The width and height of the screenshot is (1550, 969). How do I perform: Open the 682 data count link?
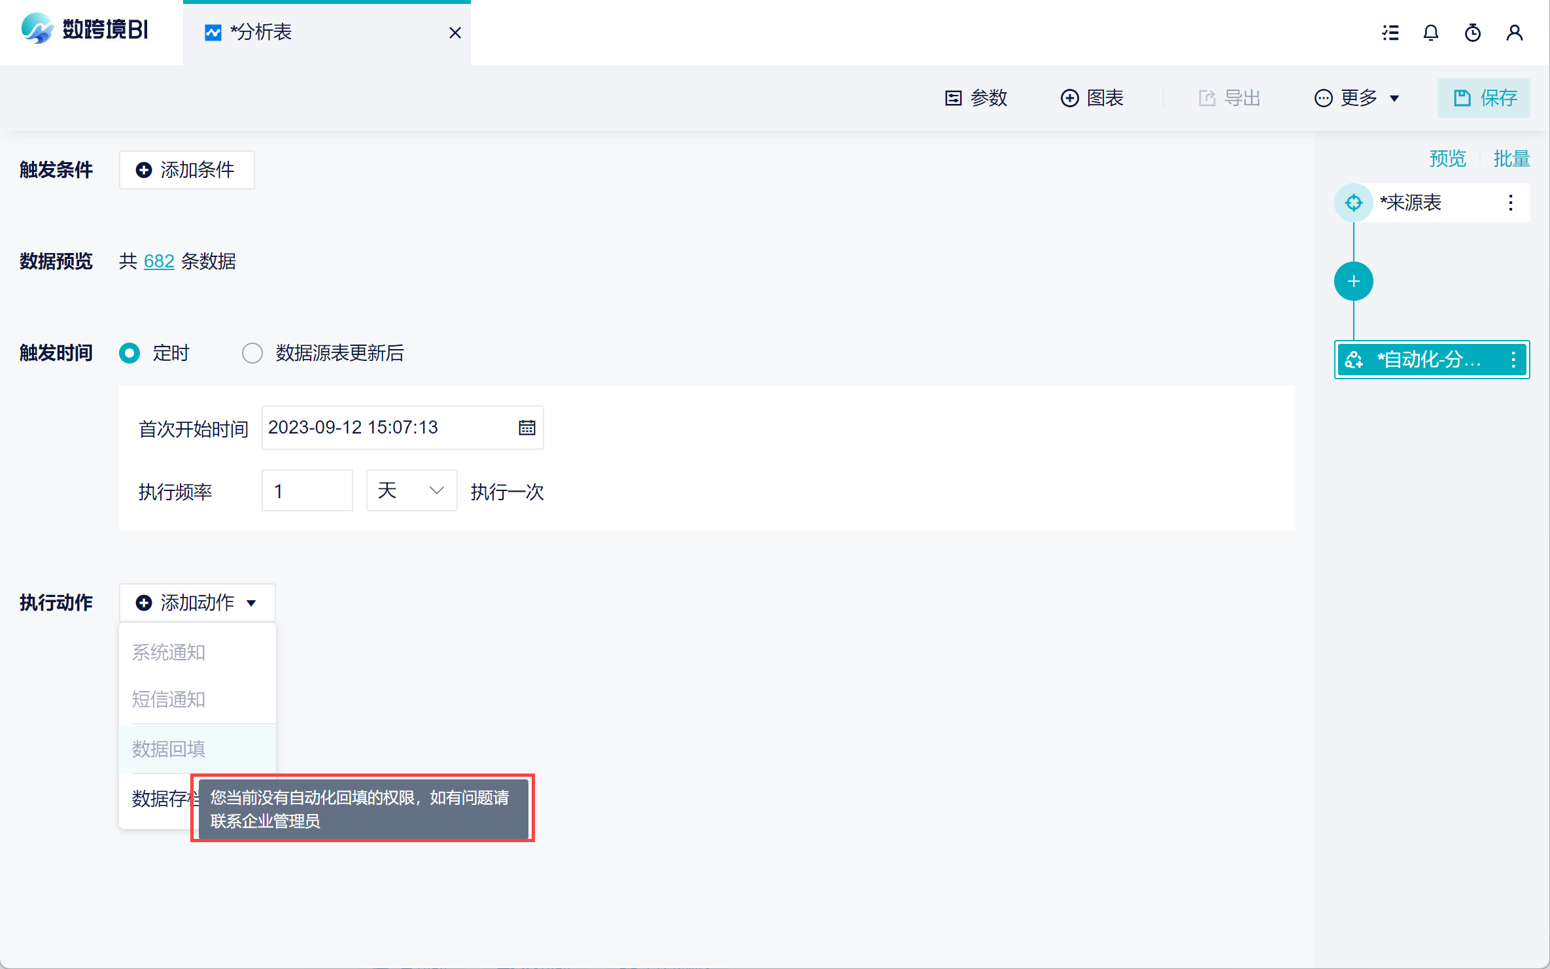tap(158, 262)
